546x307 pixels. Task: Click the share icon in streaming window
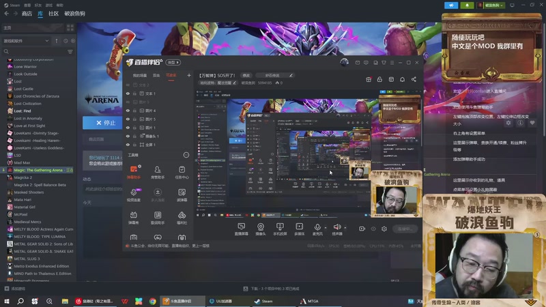pos(414,79)
